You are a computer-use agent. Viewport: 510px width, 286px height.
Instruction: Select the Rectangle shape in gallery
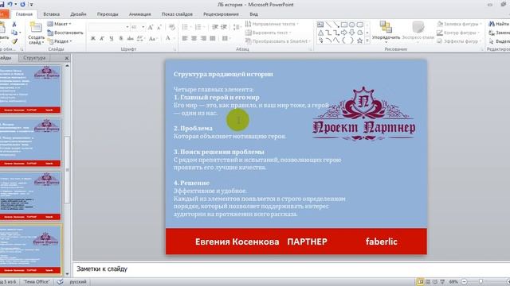344,25
